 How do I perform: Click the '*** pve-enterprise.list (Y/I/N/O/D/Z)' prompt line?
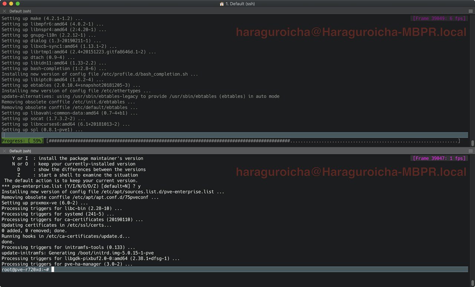71,186
